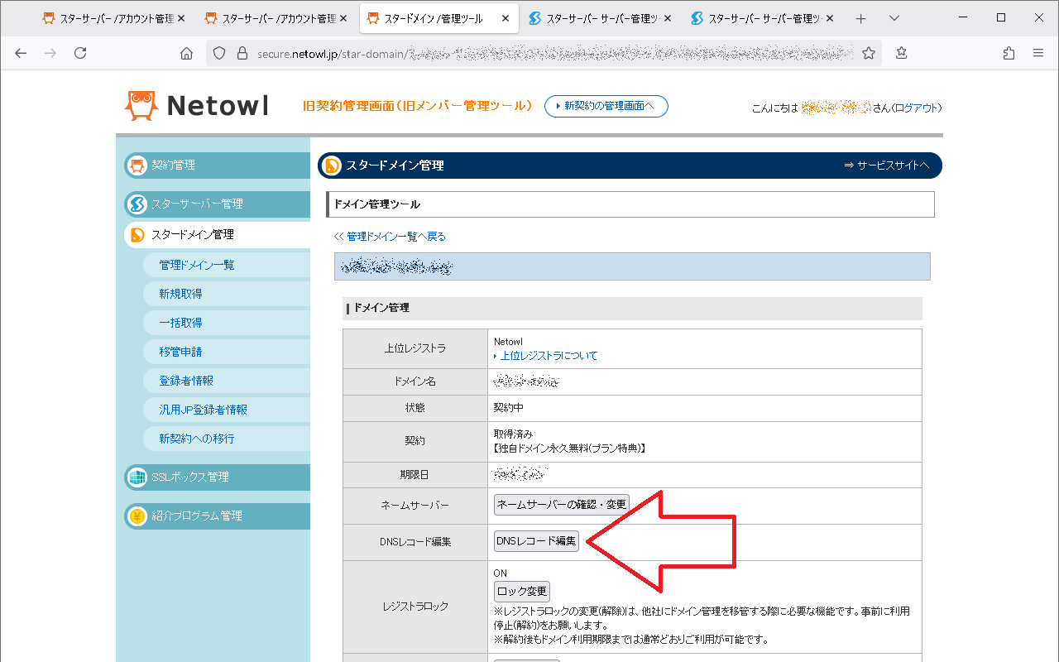Screen dimensions: 1059x662
Task: Select SSLボックス管理 in the sidebar
Action: pos(189,477)
